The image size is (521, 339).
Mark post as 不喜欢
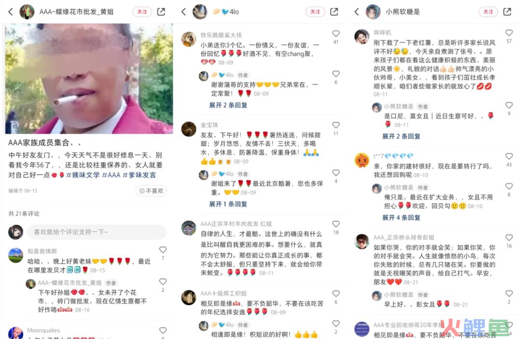151,191
